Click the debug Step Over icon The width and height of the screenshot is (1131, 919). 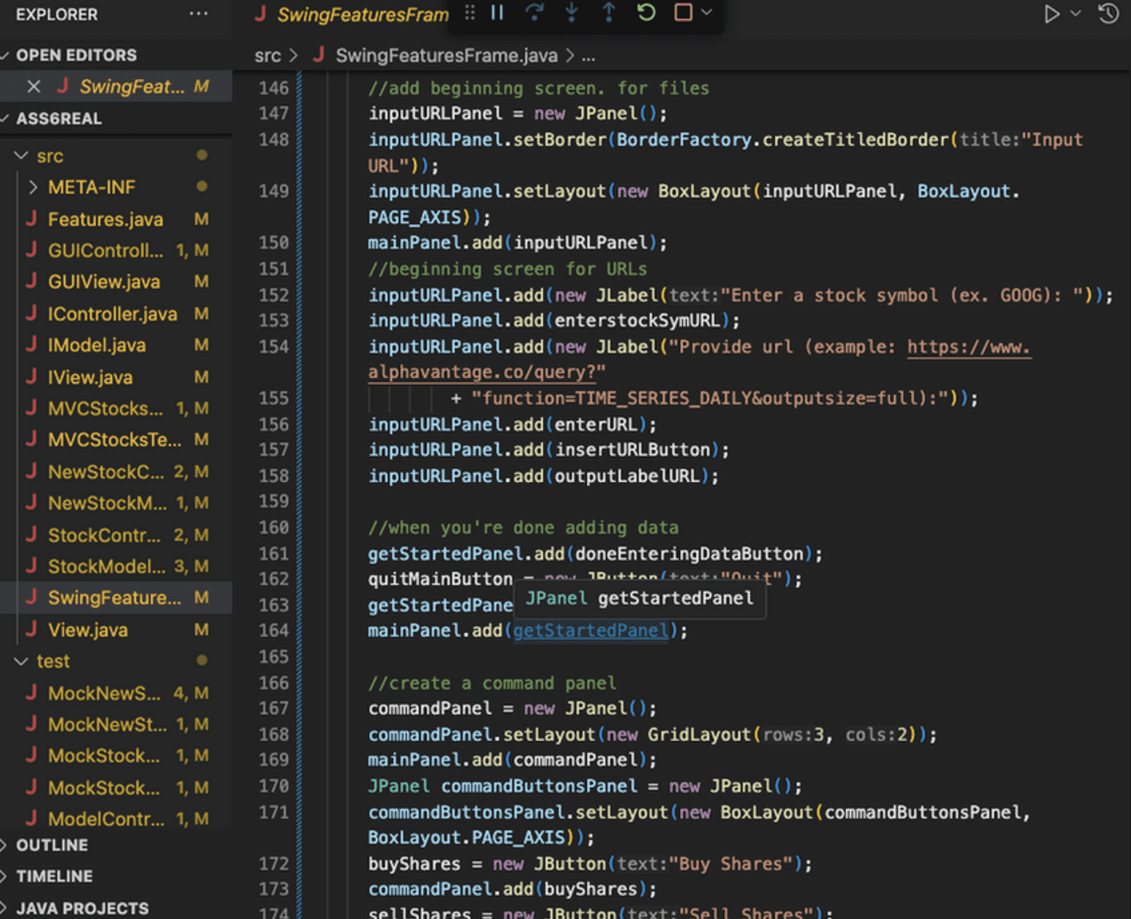[x=534, y=12]
